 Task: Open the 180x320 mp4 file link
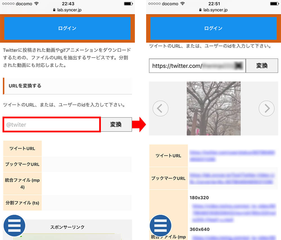[x=234, y=213]
